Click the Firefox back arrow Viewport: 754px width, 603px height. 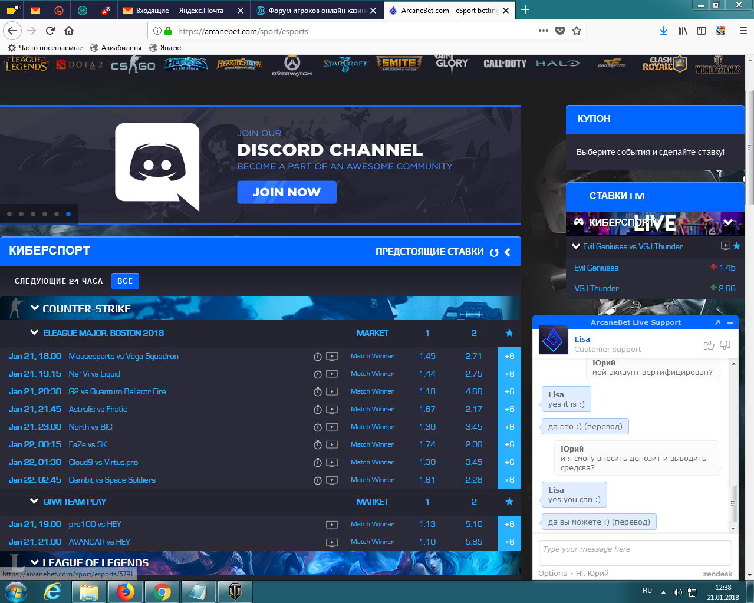13,31
